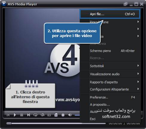
Task: Choose Esci to quit the player
Action: tap(110, 119)
